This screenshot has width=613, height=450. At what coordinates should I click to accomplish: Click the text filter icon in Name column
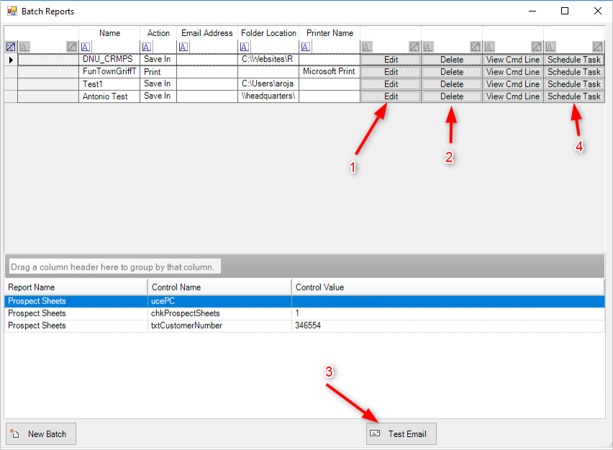coord(86,45)
